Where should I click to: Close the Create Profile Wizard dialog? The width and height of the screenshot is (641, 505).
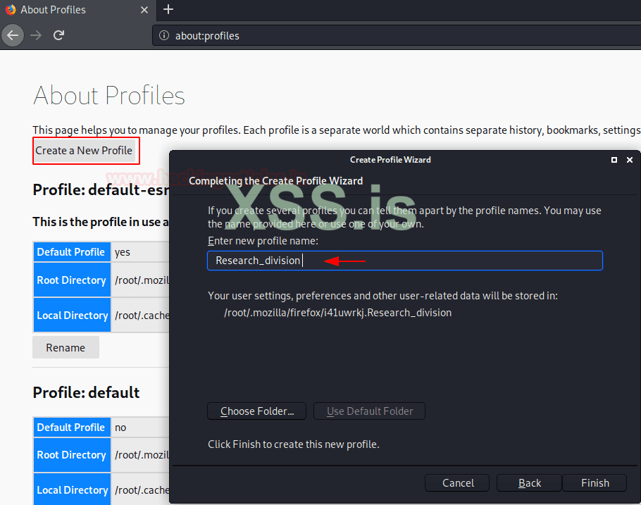630,160
